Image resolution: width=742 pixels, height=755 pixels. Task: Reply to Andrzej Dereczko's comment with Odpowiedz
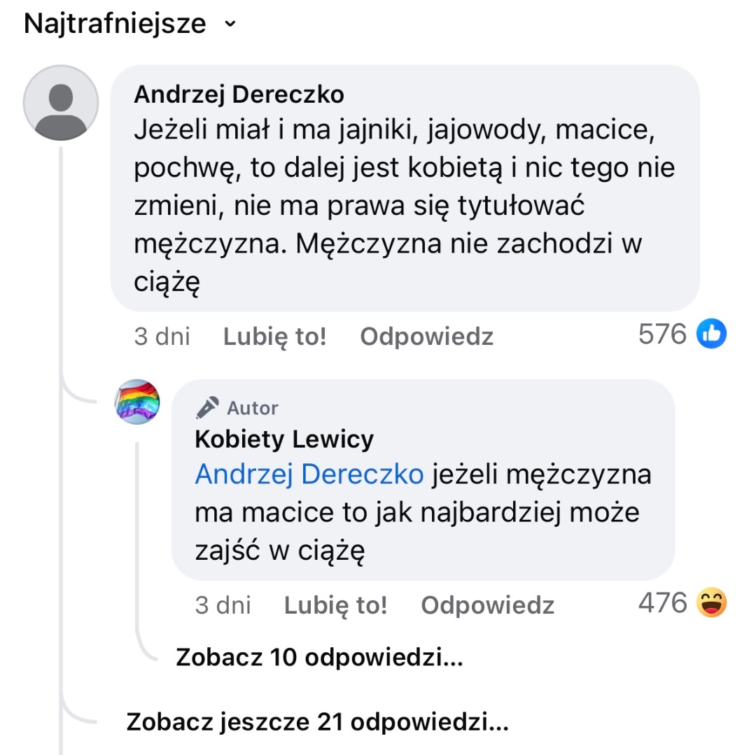tap(426, 337)
